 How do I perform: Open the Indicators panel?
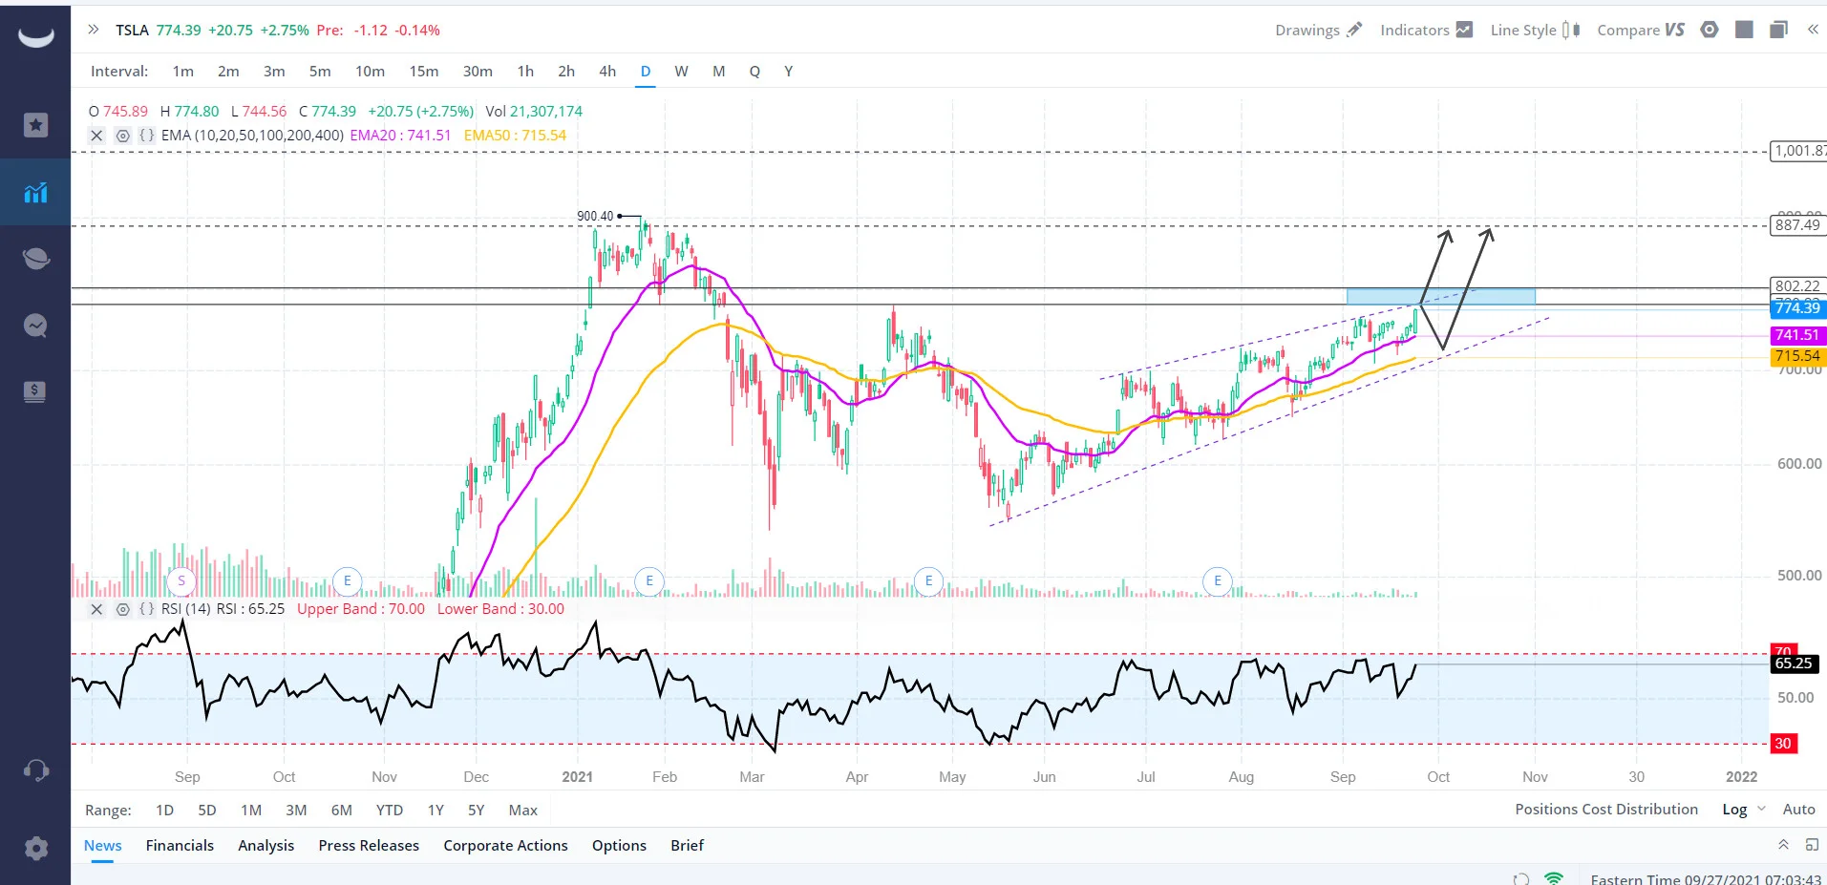click(x=1426, y=30)
